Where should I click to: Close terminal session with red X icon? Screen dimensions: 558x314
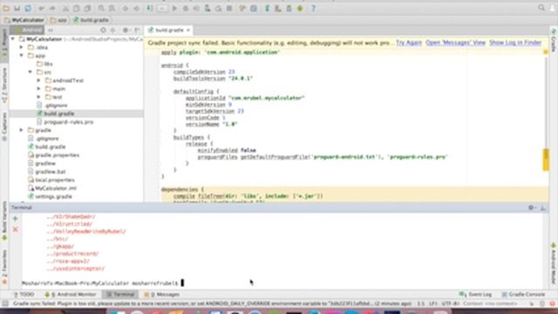pyautogui.click(x=16, y=229)
